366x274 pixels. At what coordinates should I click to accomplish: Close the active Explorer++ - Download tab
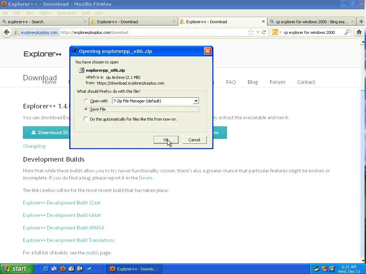(263, 21)
